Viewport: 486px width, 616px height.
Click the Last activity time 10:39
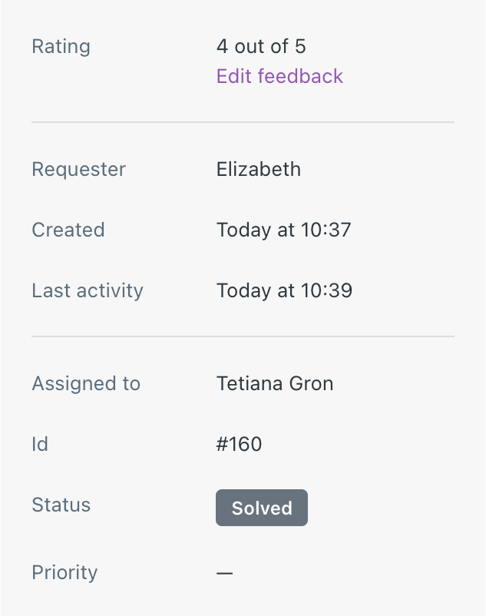(326, 290)
